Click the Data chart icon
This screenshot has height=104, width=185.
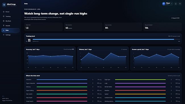[x=4, y=30]
